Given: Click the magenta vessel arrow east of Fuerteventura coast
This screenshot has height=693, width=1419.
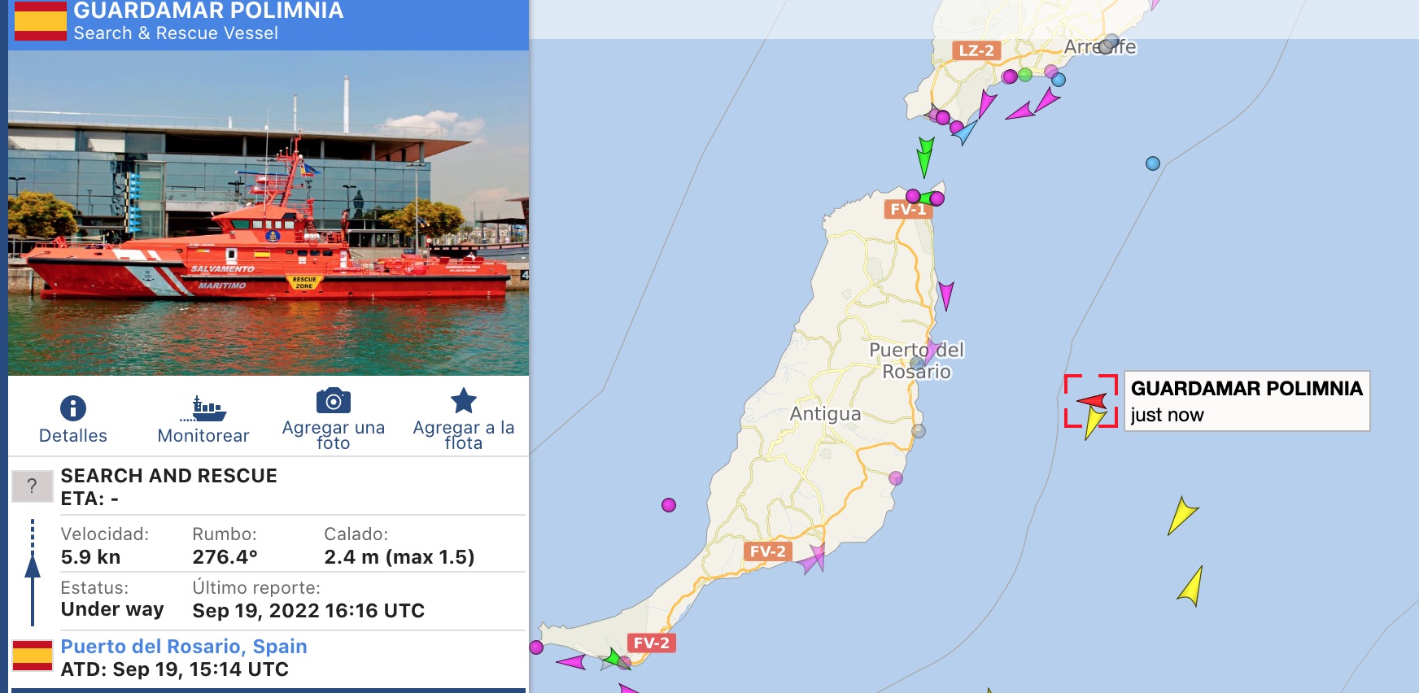Looking at the screenshot, I should tap(945, 295).
